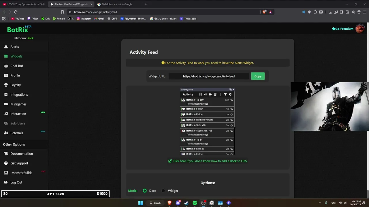This screenshot has height=207, width=369.
Task: Click the Activity Feed preview image
Action: pyautogui.click(x=208, y=121)
